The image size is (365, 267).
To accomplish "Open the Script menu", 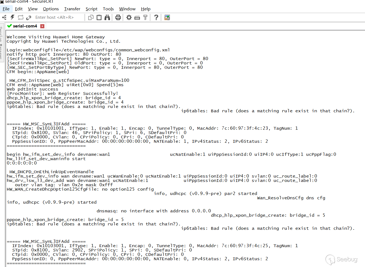I will pyautogui.click(x=91, y=9).
